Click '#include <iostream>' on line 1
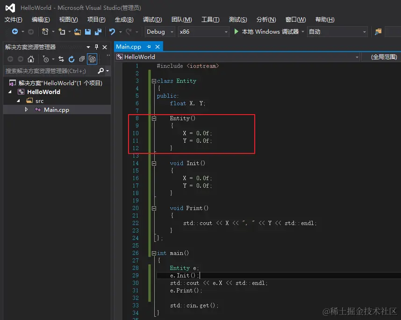Screen dimensions: 401x320 coord(188,66)
